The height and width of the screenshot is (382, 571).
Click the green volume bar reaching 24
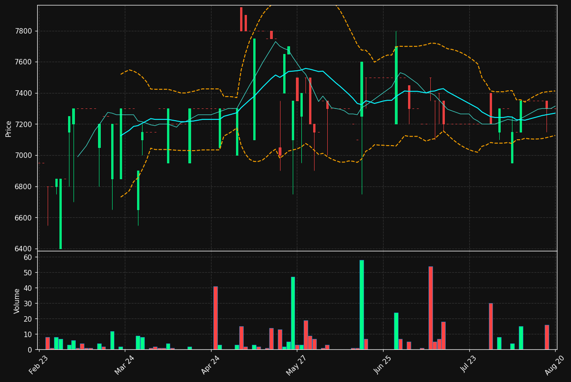[x=396, y=331]
